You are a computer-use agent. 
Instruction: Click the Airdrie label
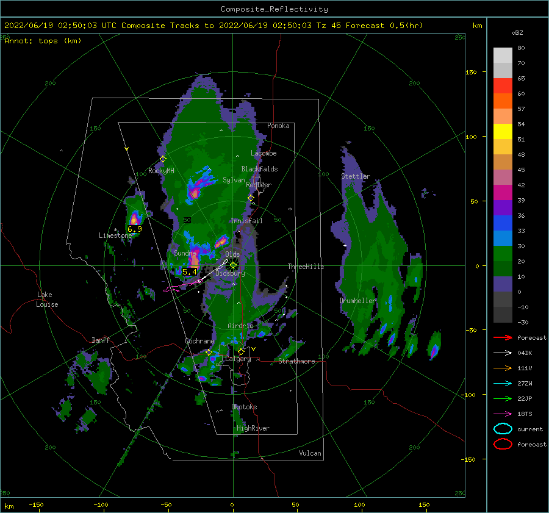click(240, 326)
